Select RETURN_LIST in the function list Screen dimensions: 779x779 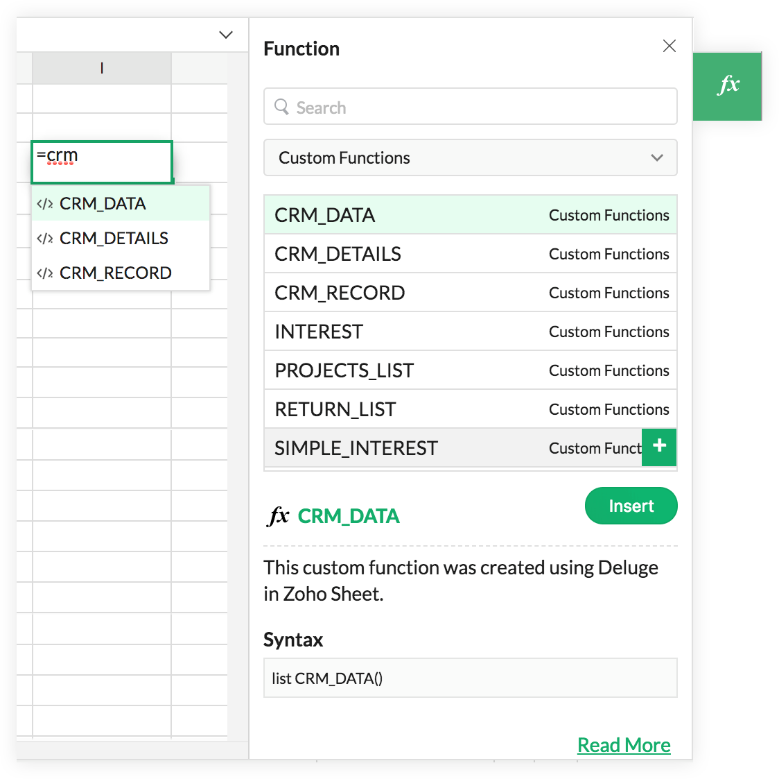pos(471,409)
